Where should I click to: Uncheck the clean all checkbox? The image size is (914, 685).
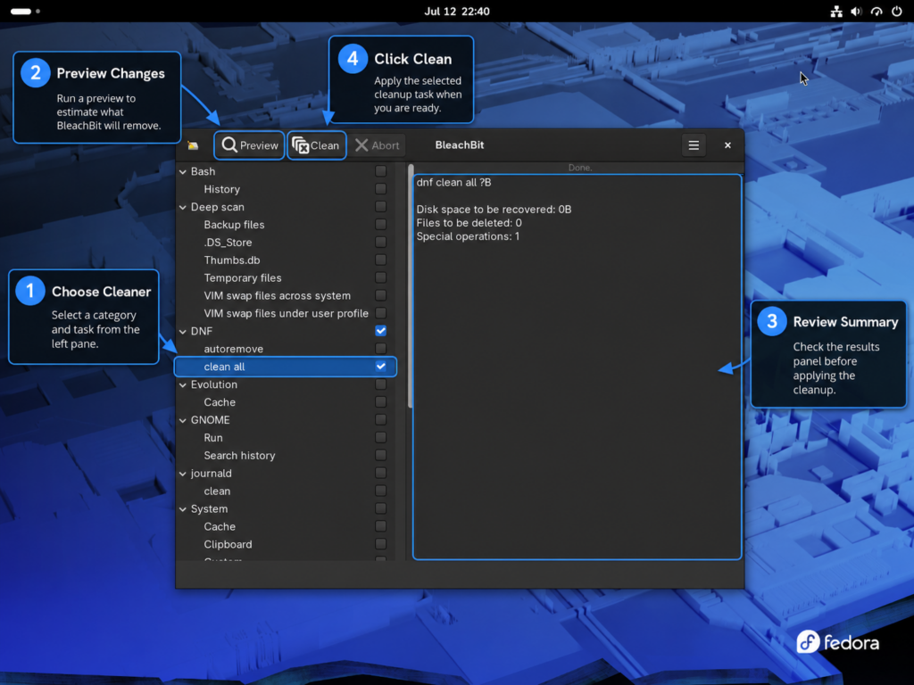pyautogui.click(x=380, y=367)
